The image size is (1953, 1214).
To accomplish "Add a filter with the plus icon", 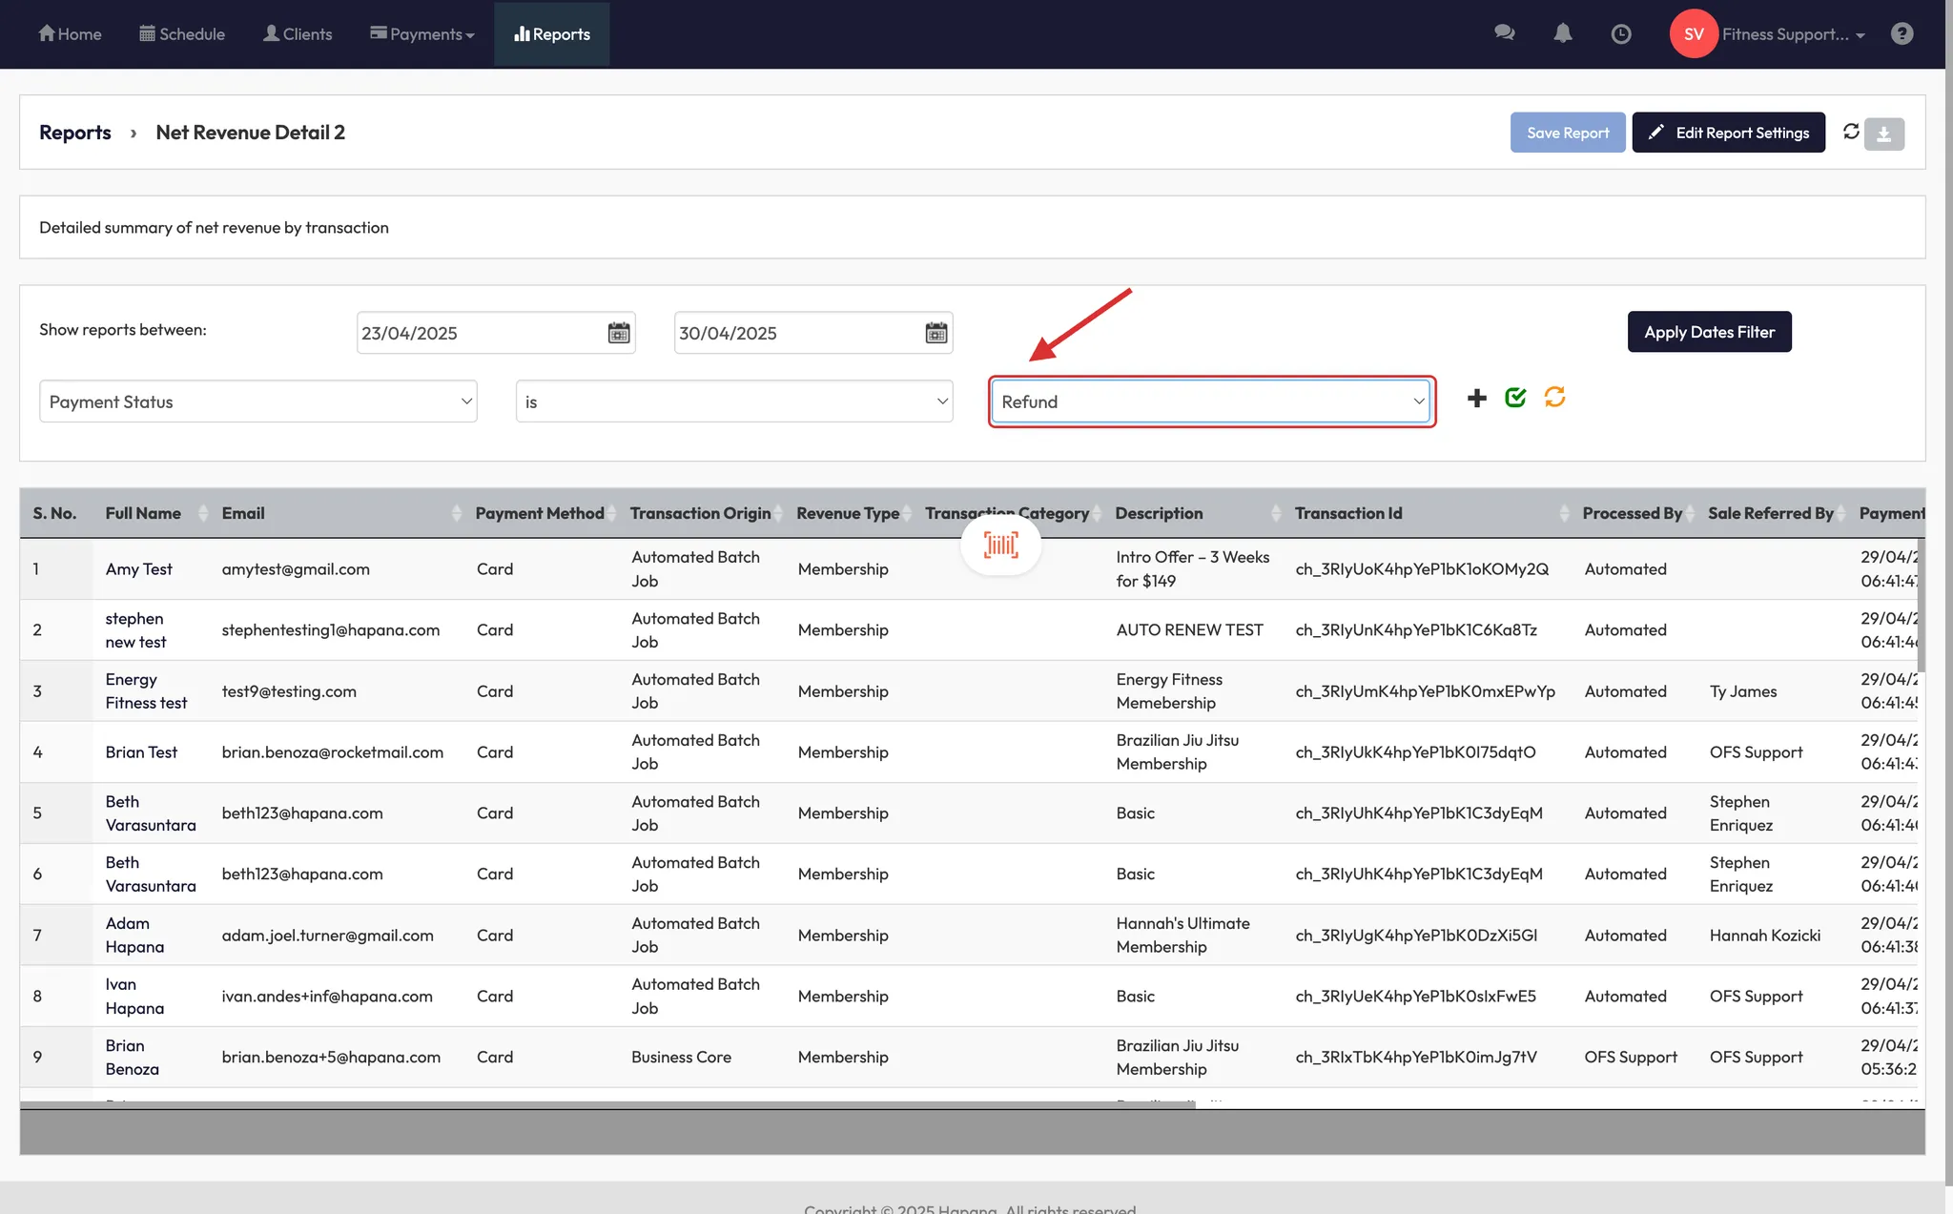I will pyautogui.click(x=1476, y=399).
